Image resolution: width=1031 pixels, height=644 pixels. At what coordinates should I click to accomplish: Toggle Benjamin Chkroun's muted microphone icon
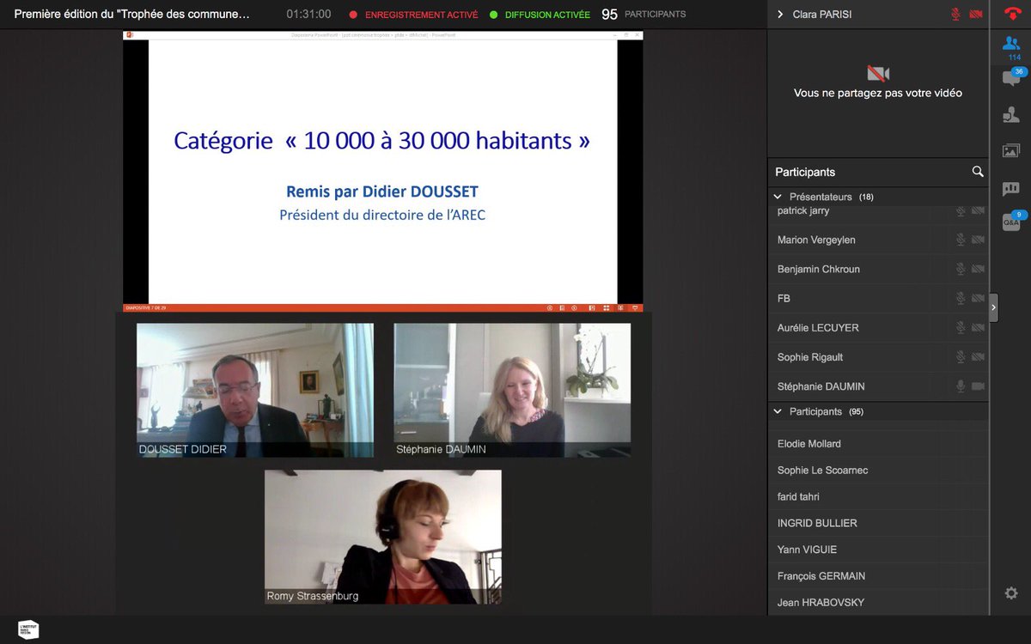coord(961,269)
